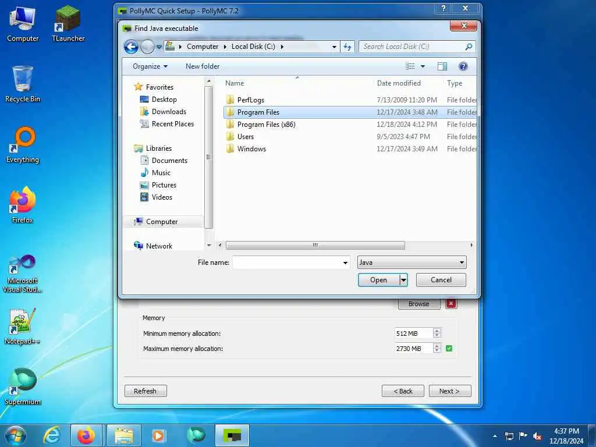Open the File name history dropdown
The height and width of the screenshot is (447, 596).
(x=345, y=262)
